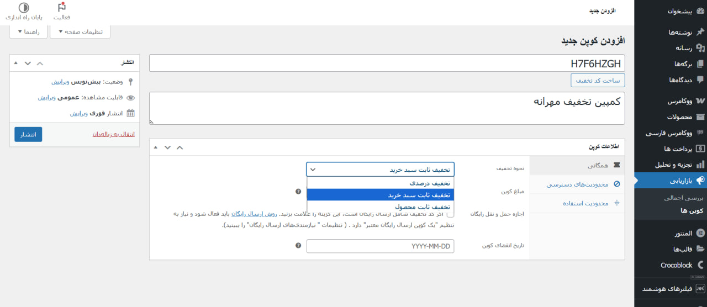Click the انتقال به زباله‌دان link
Screen dimensions: 707x307
[x=113, y=134]
